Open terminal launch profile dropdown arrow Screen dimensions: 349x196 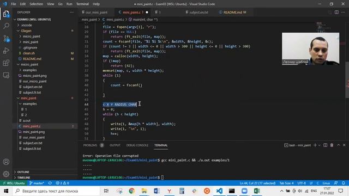[x=320, y=145]
